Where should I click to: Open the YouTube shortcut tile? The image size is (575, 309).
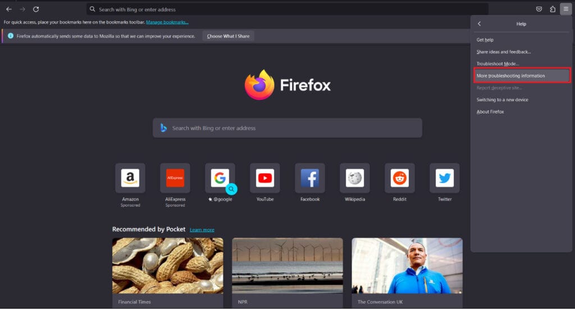[265, 179]
